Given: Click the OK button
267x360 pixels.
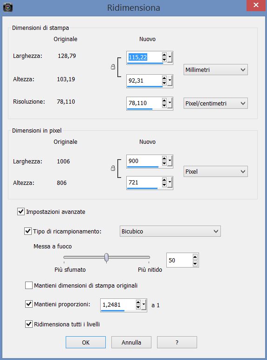Looking at the screenshot, I should (86, 342).
